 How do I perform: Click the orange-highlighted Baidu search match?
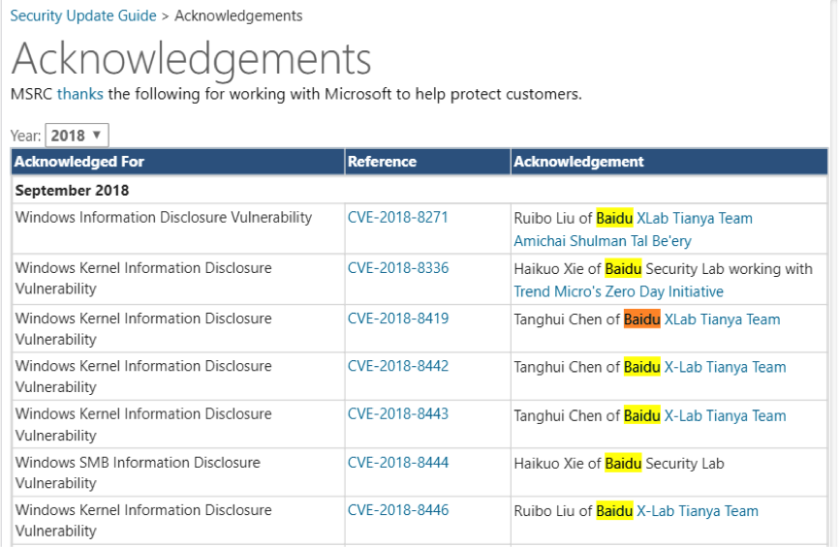tap(641, 319)
